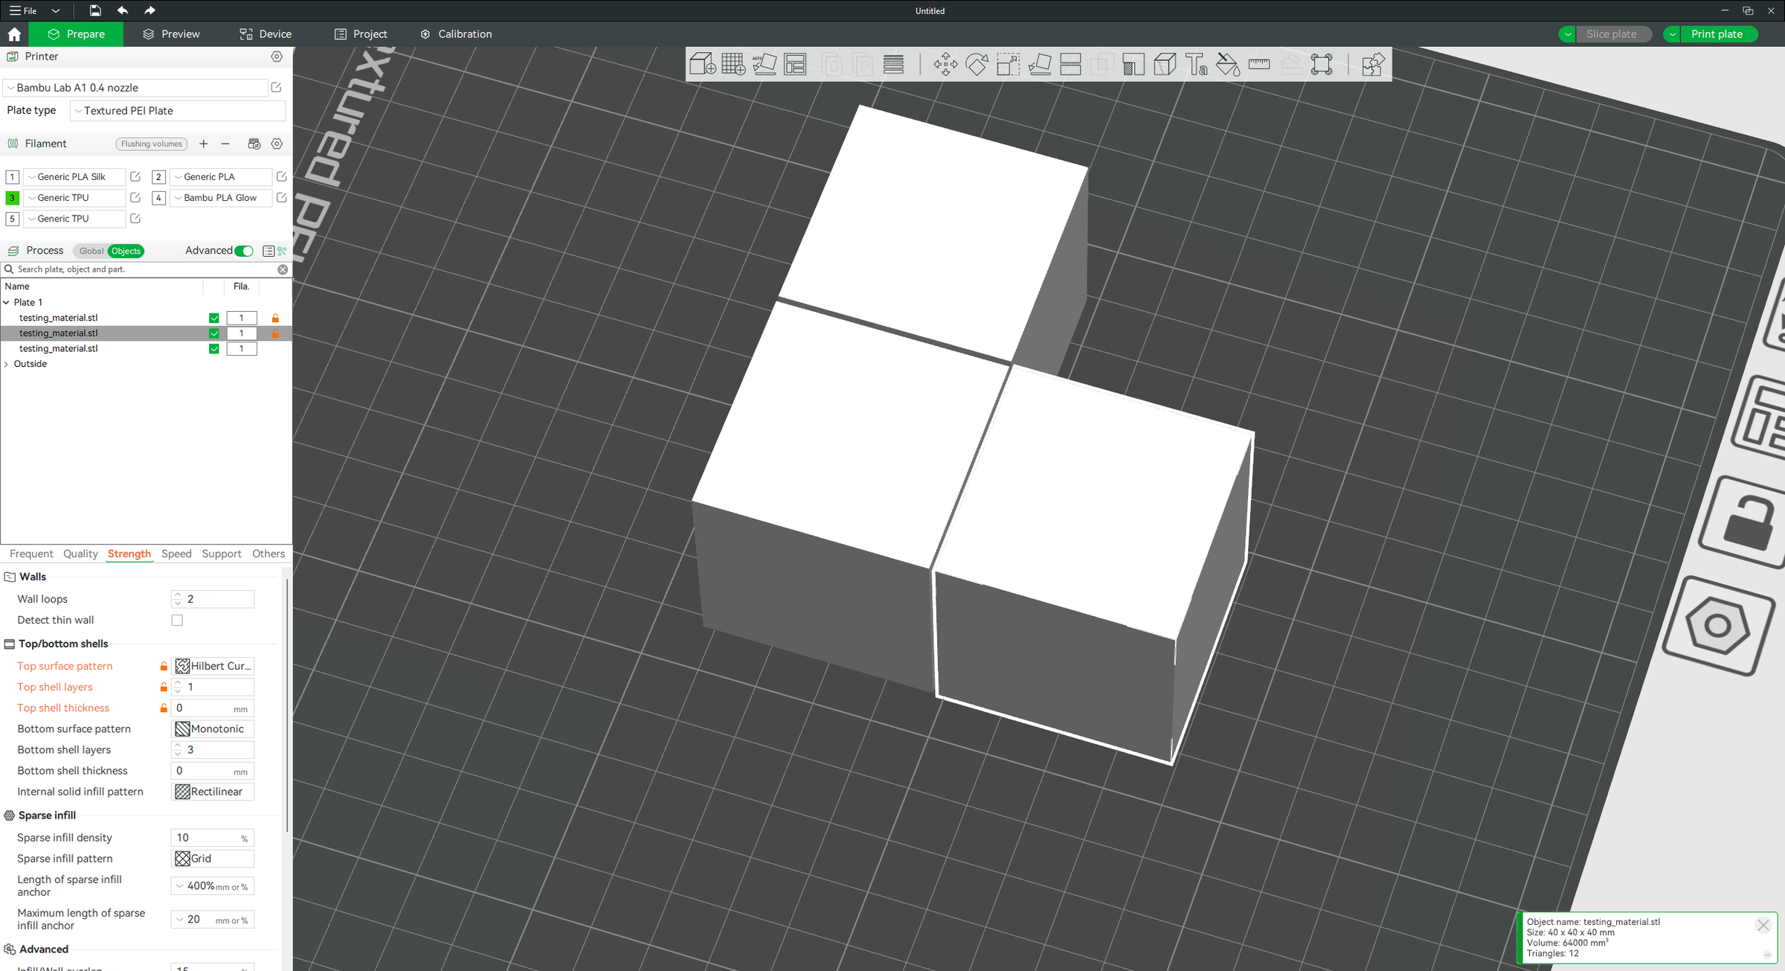Switch process scope to Objects

point(126,251)
